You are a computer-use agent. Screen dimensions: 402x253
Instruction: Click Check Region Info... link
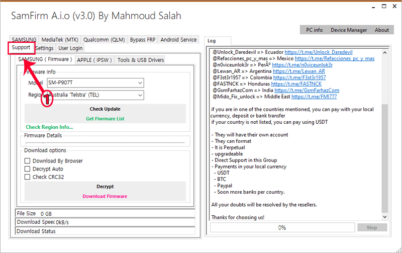pos(49,127)
